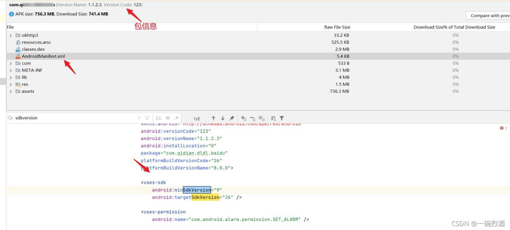
Task: Click the Raw File Size column header
Action: click(337, 27)
